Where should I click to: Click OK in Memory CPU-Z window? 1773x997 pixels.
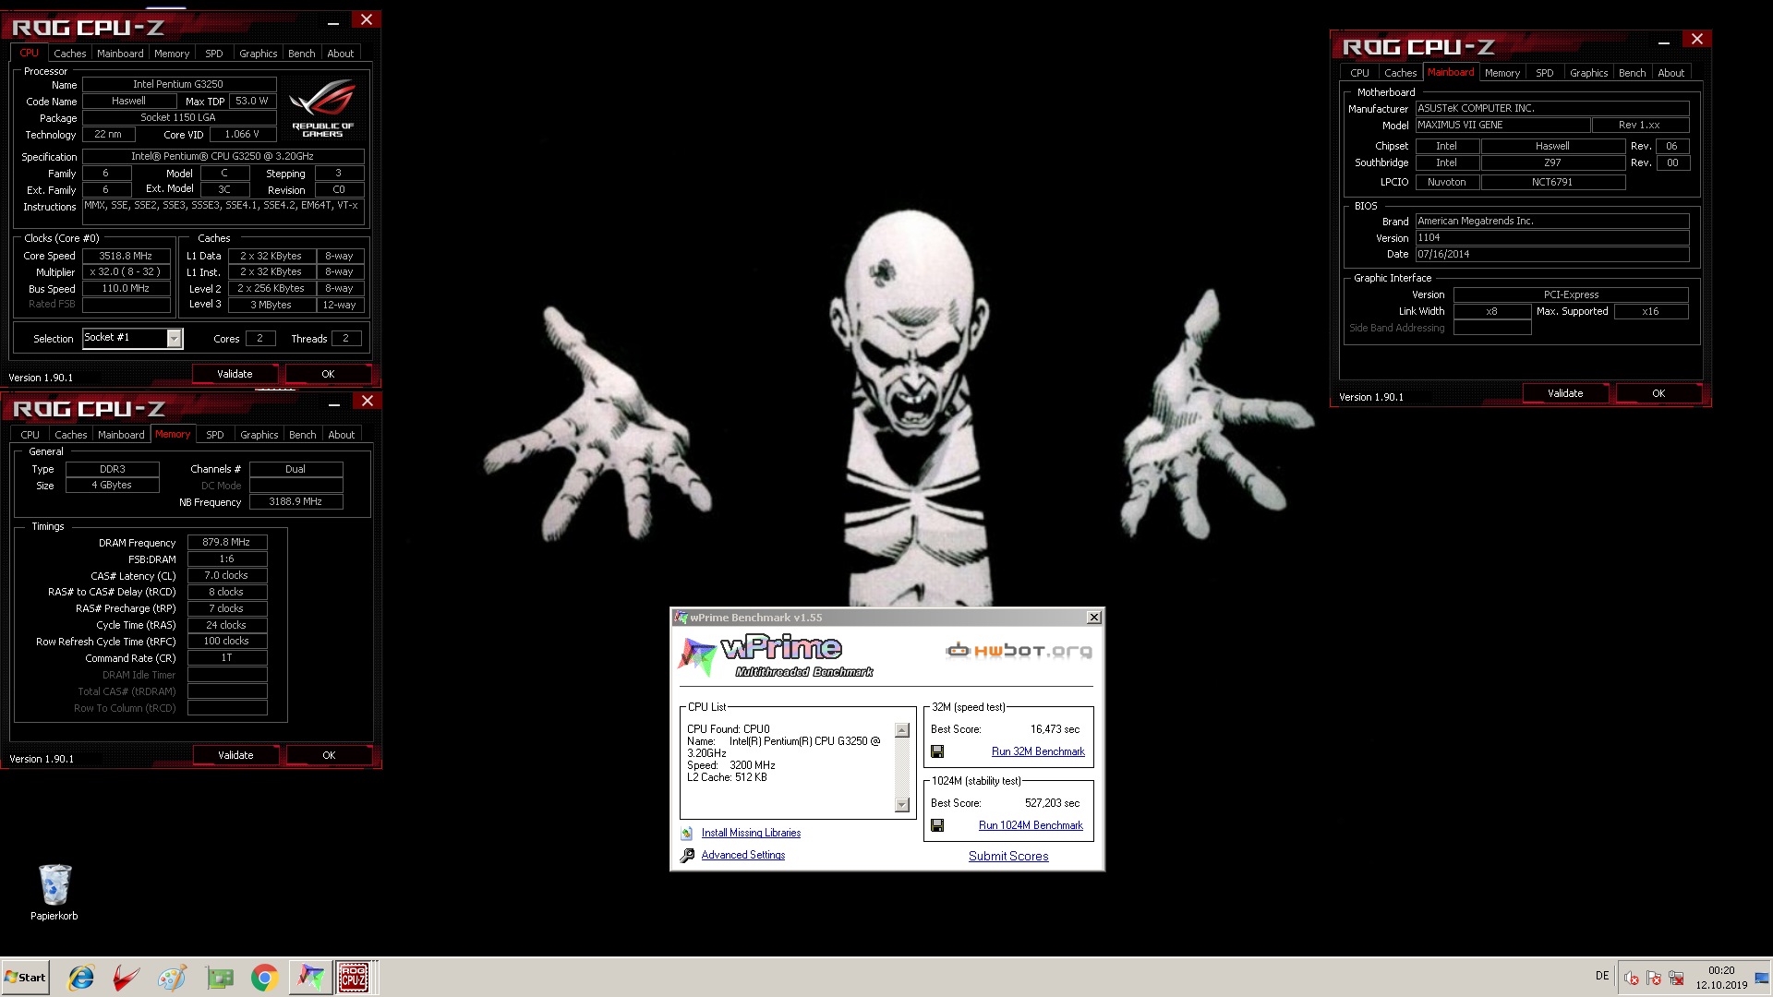pyautogui.click(x=329, y=755)
